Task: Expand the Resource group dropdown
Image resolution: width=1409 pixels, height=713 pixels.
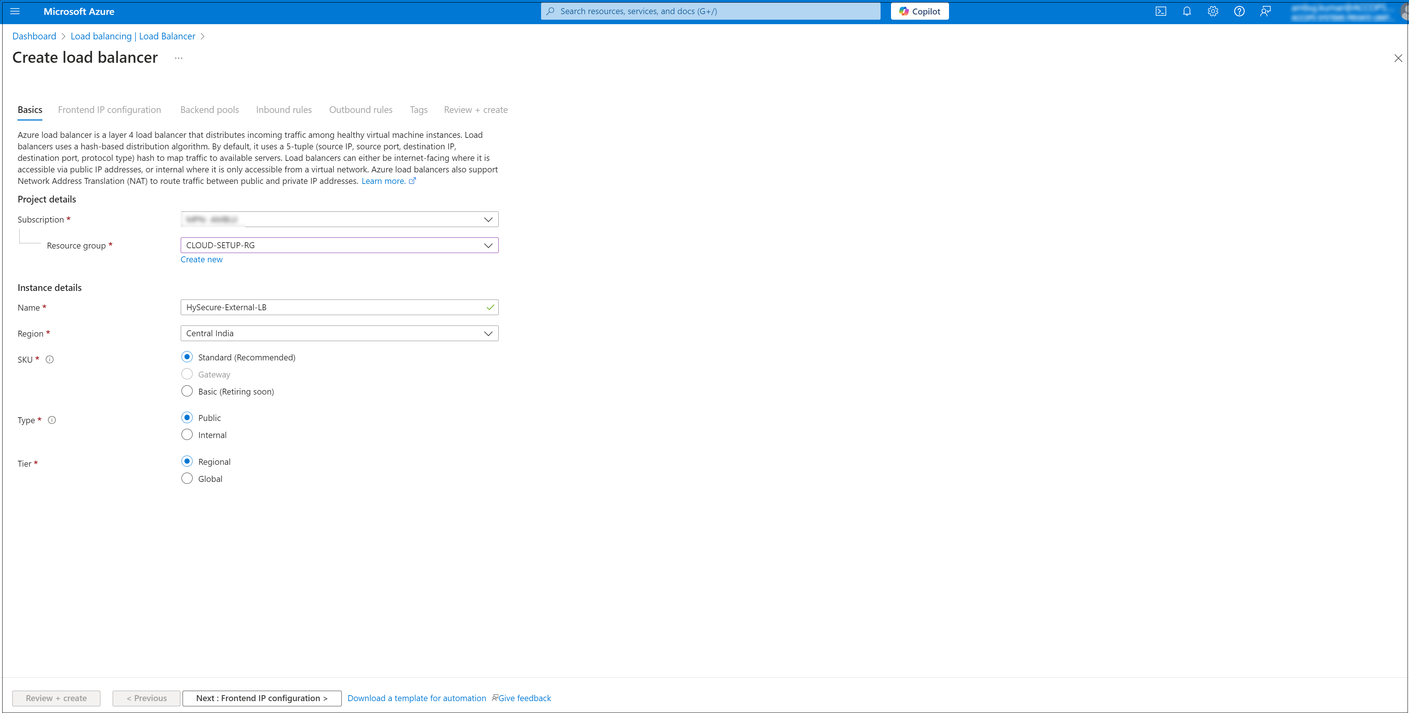Action: click(339, 245)
